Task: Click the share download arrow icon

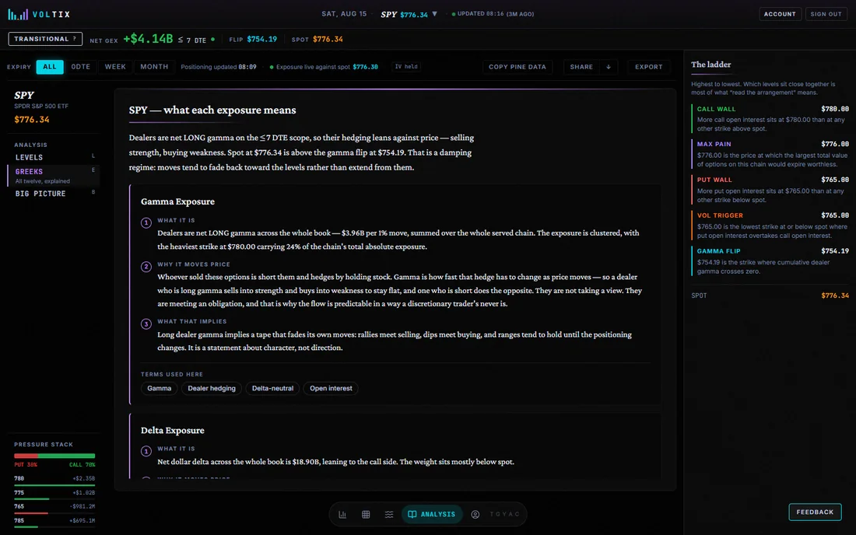Action: 609,67
